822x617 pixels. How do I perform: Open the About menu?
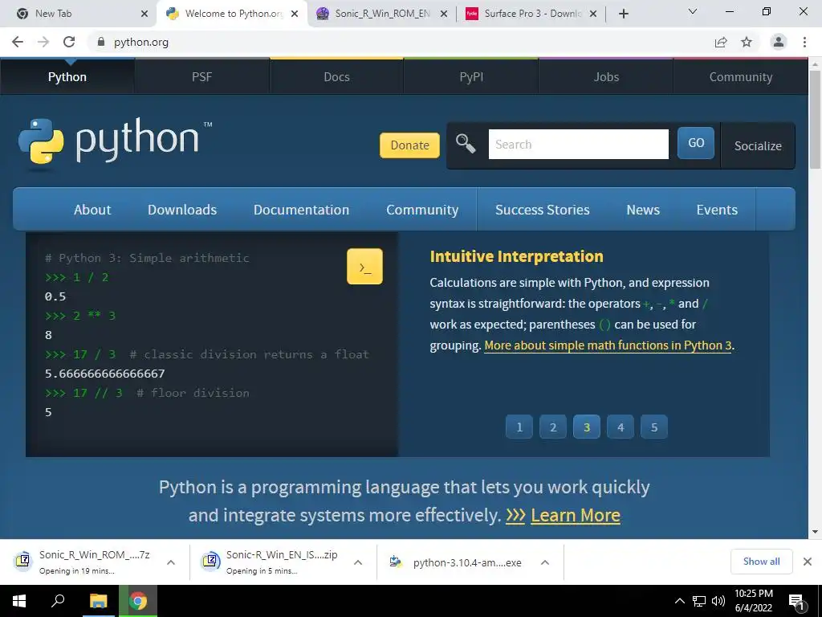92,210
